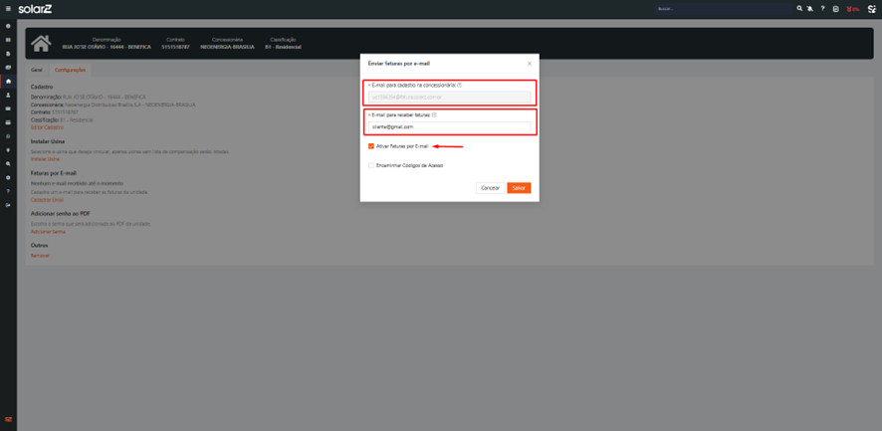Click the Cancelar button in dialog
Image resolution: width=882 pixels, height=431 pixels.
[490, 188]
